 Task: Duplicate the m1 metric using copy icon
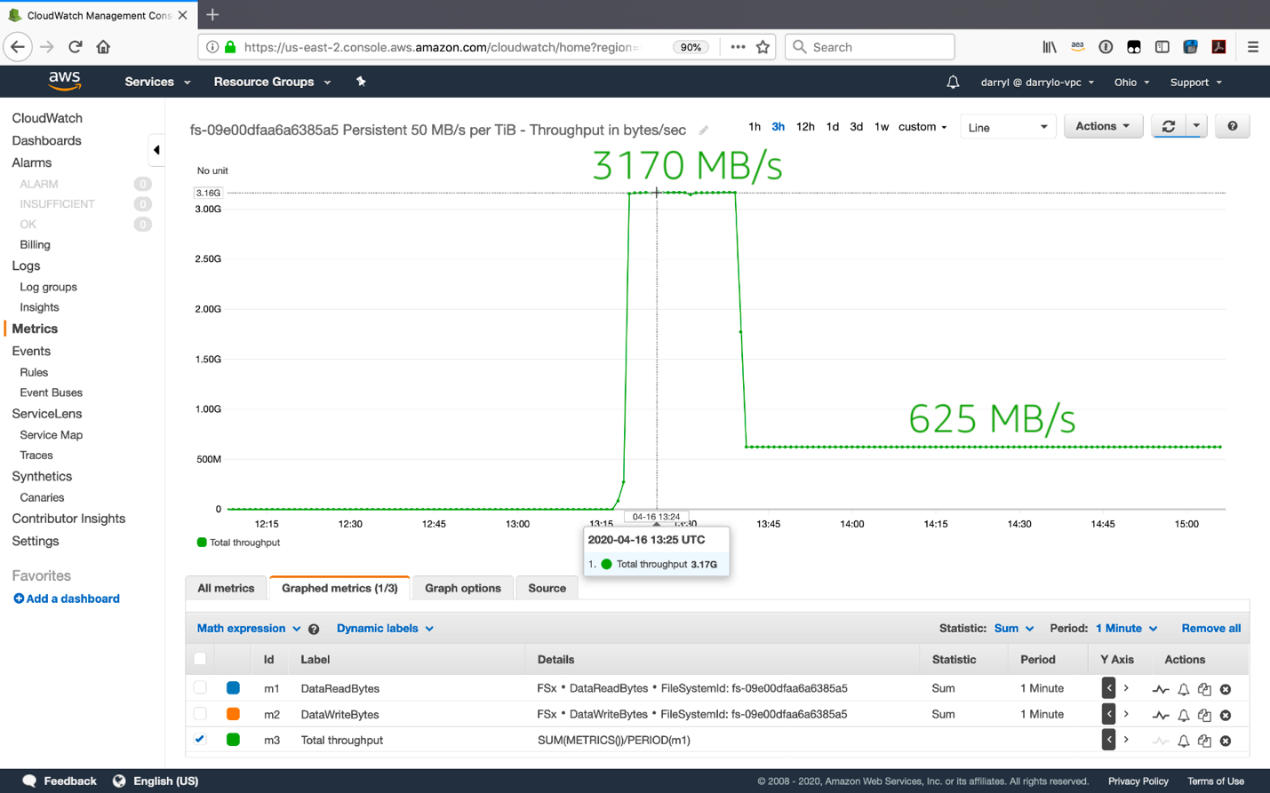1203,688
